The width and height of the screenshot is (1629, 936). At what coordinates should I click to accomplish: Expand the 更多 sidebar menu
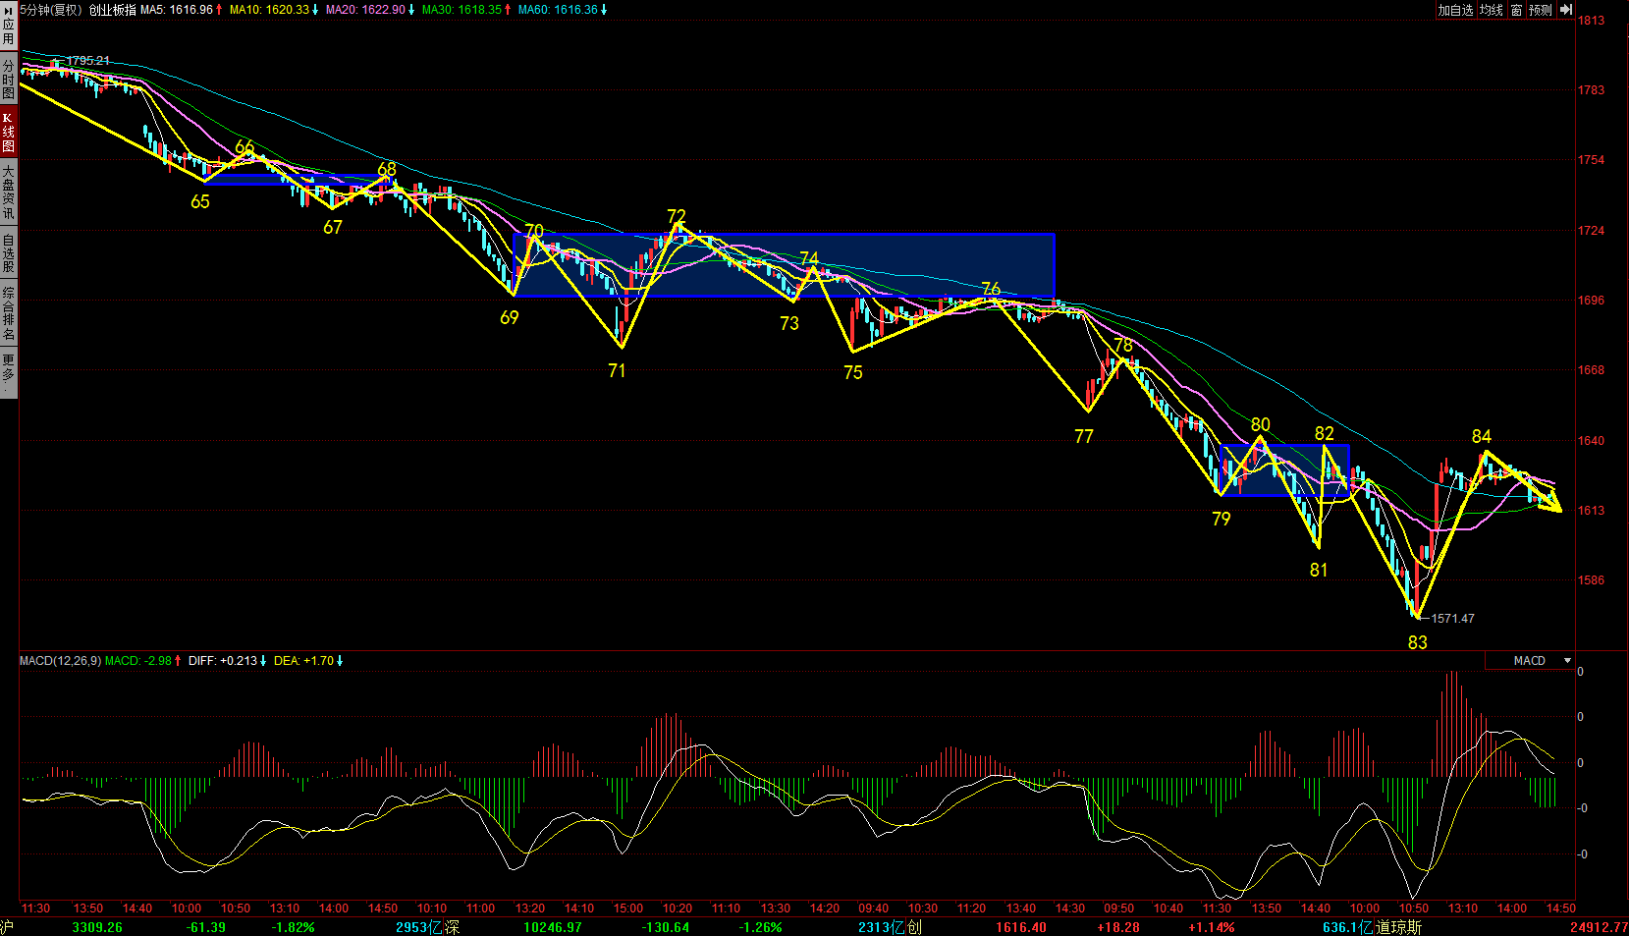[x=8, y=371]
